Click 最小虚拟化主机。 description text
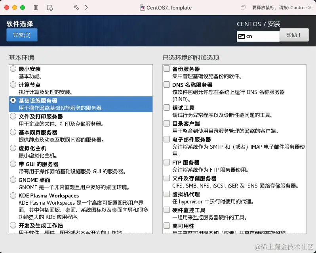The width and height of the screenshot is (316, 253). [38, 156]
